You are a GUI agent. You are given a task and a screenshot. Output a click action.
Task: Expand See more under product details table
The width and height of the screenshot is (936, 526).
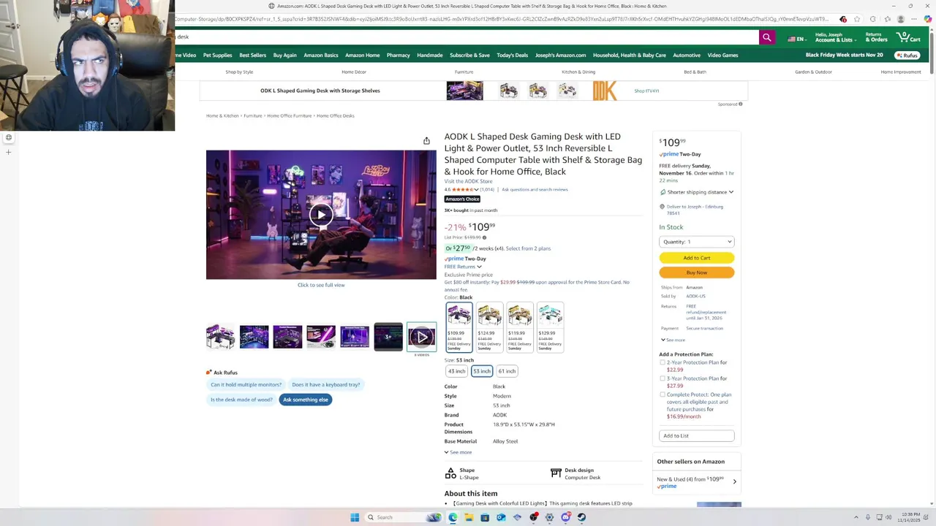tap(458, 452)
